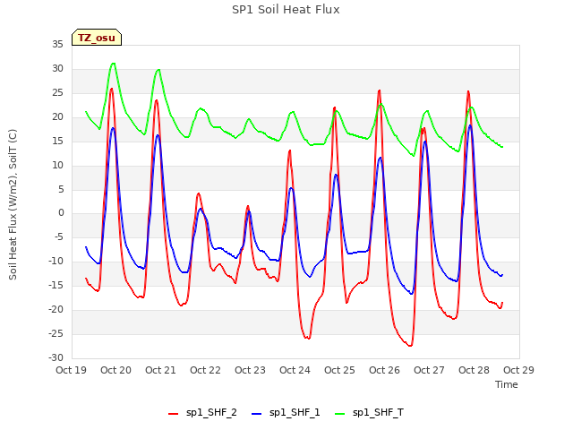Click the TZ_osu annotation label
Image resolution: width=573 pixels, height=430 pixels.
click(97, 38)
